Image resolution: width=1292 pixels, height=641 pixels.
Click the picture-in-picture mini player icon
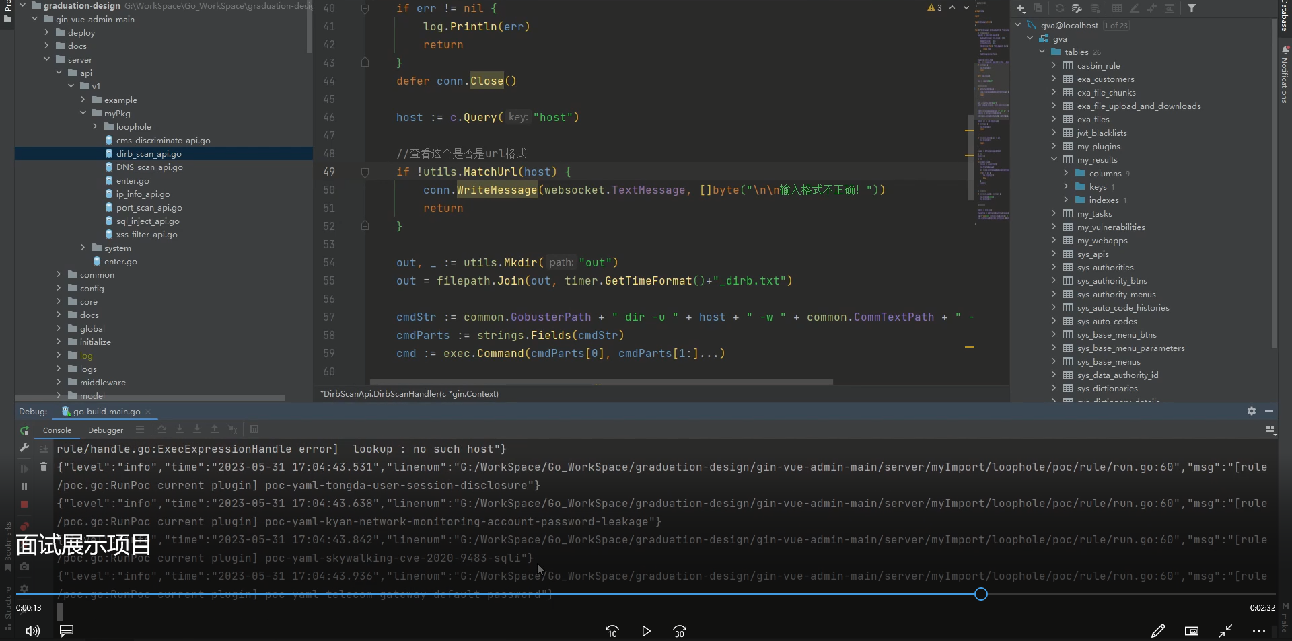click(x=1192, y=631)
